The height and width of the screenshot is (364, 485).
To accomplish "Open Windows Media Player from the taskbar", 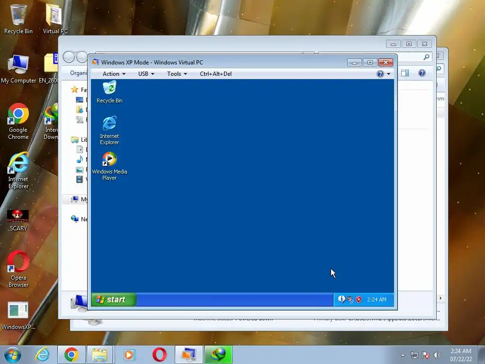I will point(129,355).
